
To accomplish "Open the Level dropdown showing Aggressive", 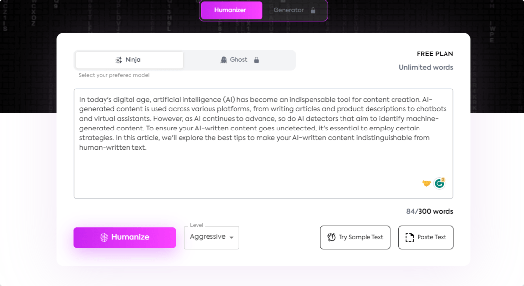I will pyautogui.click(x=211, y=237).
